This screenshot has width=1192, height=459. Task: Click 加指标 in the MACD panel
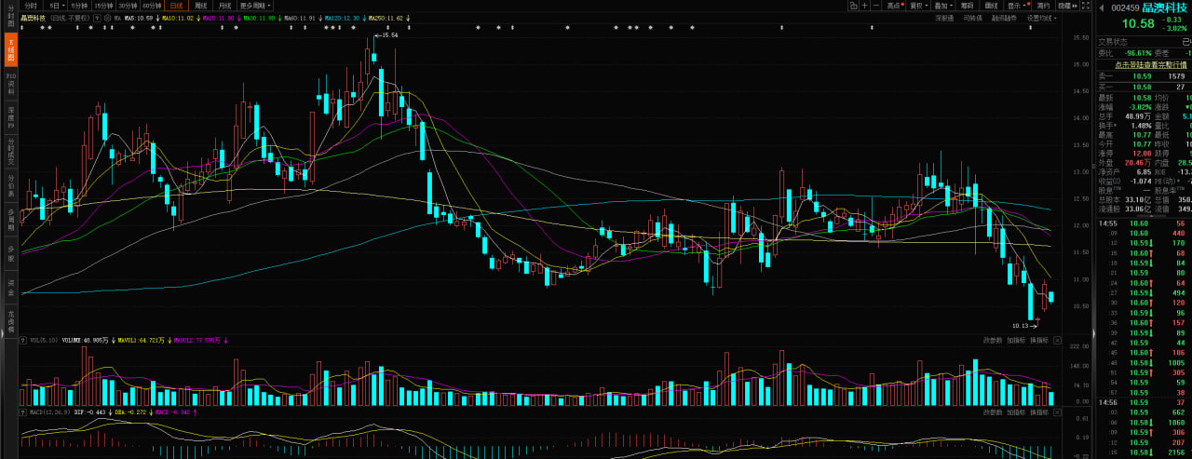pos(1016,412)
